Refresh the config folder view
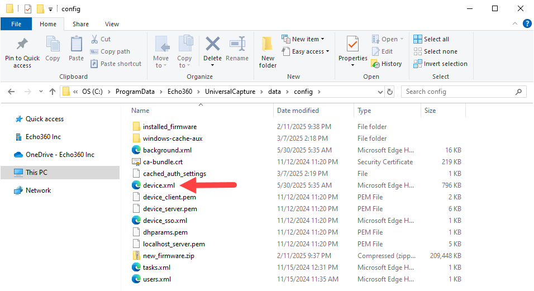Viewport: 534px width, 291px height. click(x=390, y=92)
